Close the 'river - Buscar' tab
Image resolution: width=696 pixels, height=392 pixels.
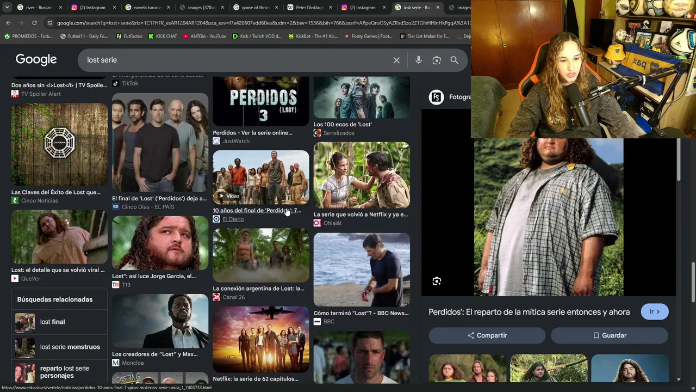60,8
